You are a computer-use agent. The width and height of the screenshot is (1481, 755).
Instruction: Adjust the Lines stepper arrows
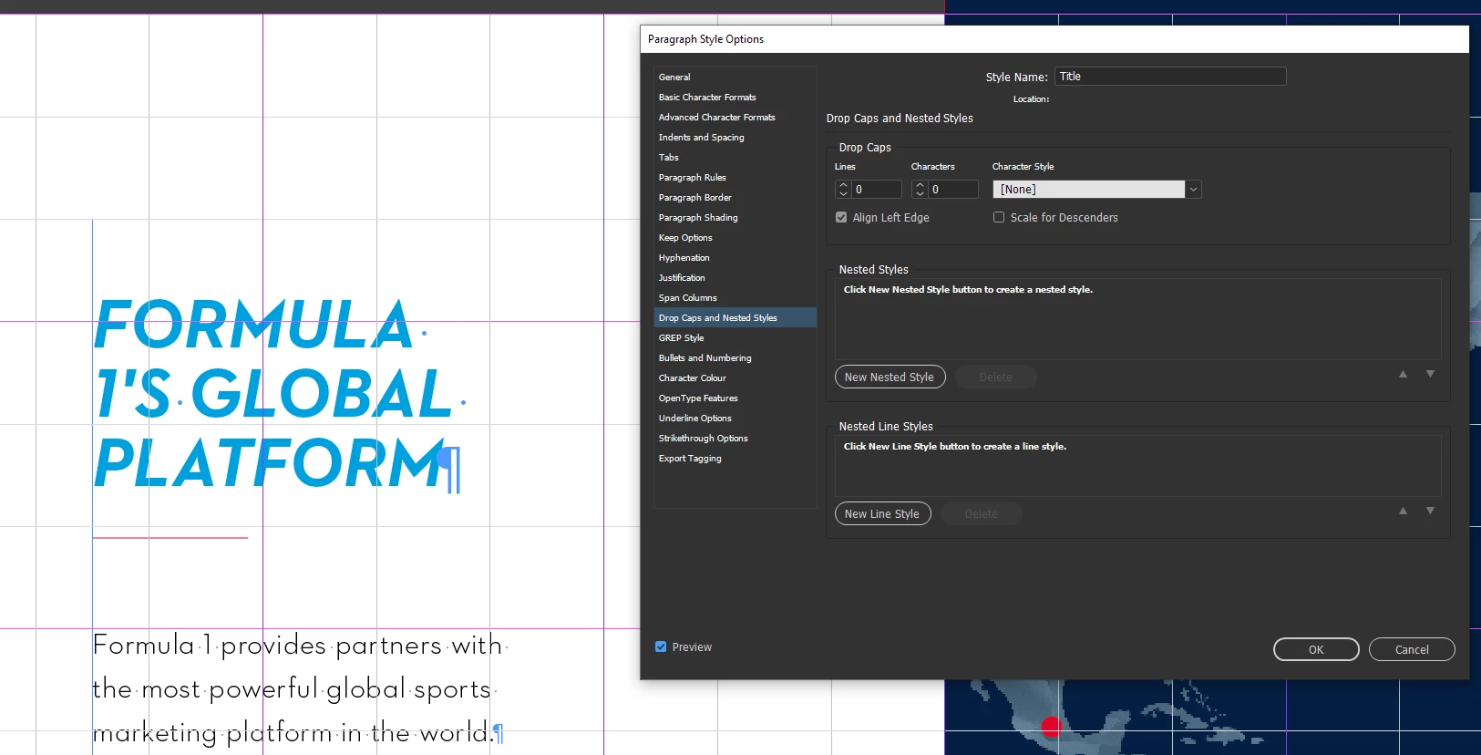[x=843, y=190]
